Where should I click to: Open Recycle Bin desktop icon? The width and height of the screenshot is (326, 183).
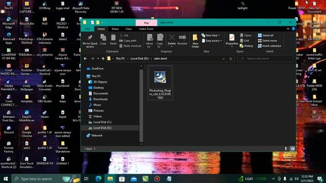tap(27, 21)
